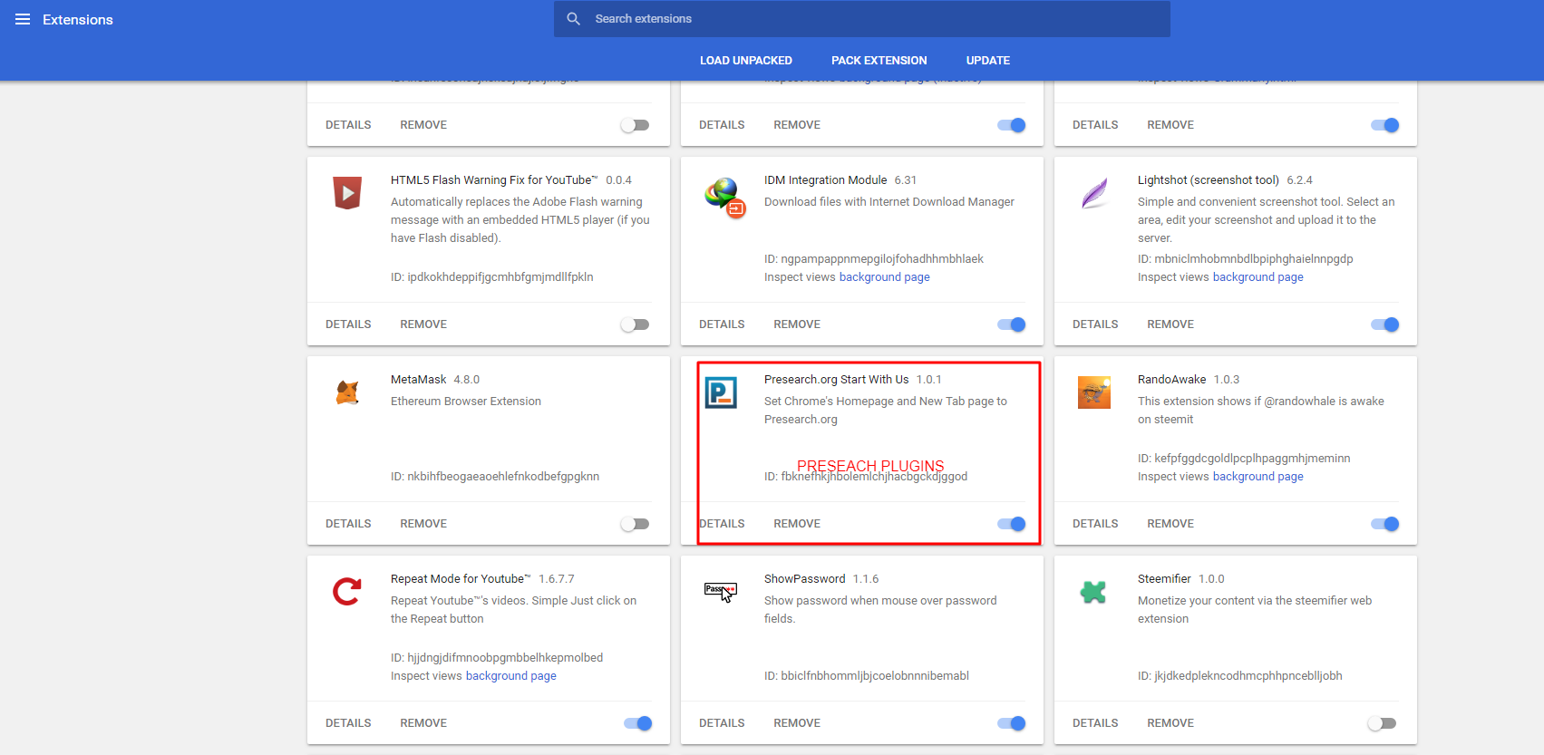Remove the Lightshot extension
This screenshot has height=755, width=1544.
coord(1170,324)
